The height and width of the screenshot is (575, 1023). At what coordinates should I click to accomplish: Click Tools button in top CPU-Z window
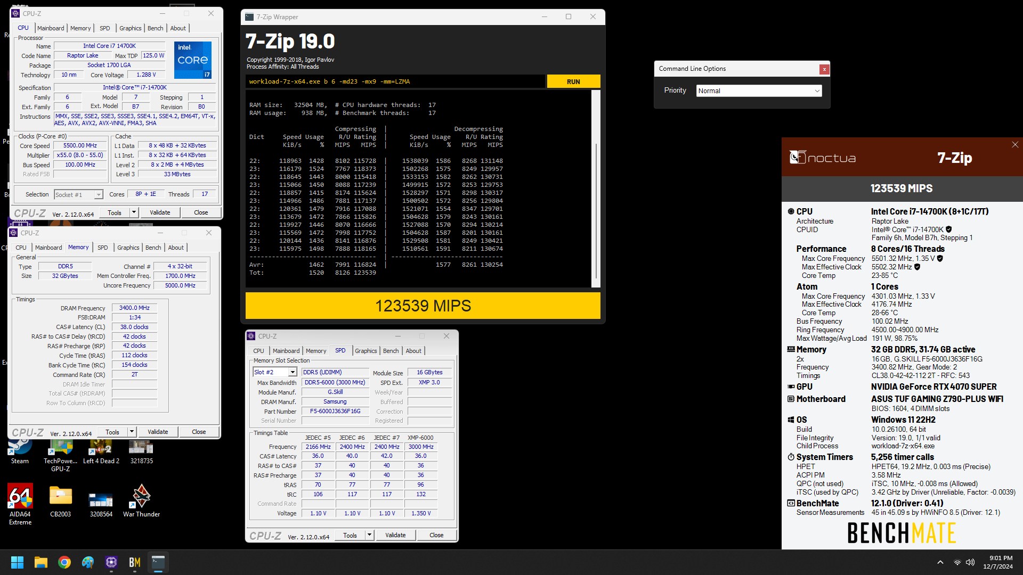click(x=115, y=212)
